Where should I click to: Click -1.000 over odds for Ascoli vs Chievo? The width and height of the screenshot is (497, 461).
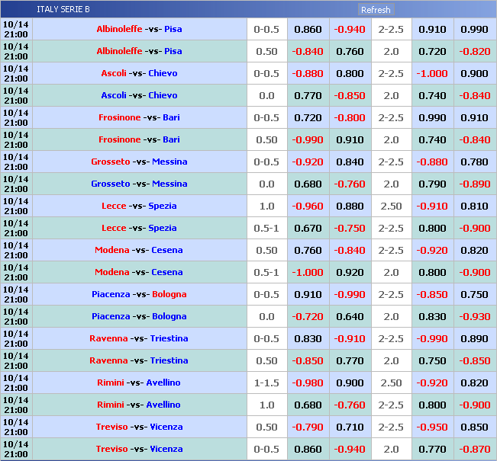coord(432,73)
